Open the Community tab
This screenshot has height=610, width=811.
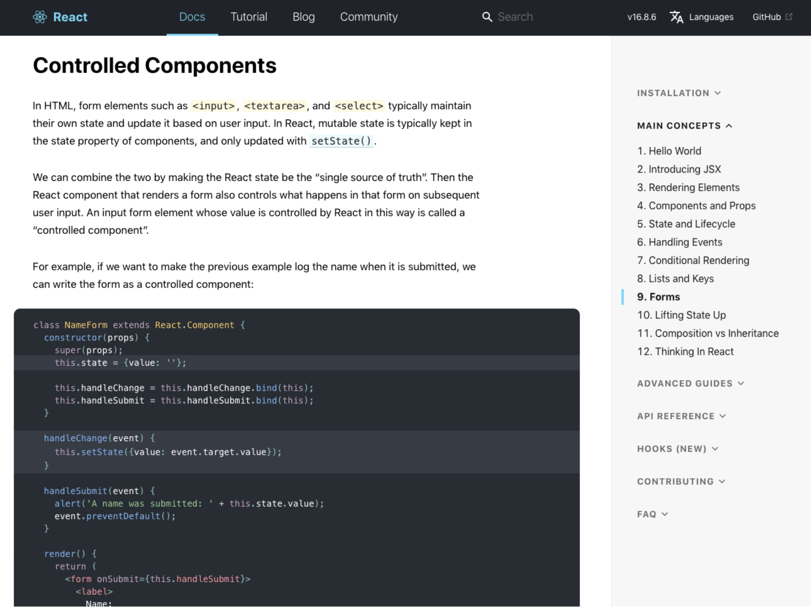[x=369, y=17]
